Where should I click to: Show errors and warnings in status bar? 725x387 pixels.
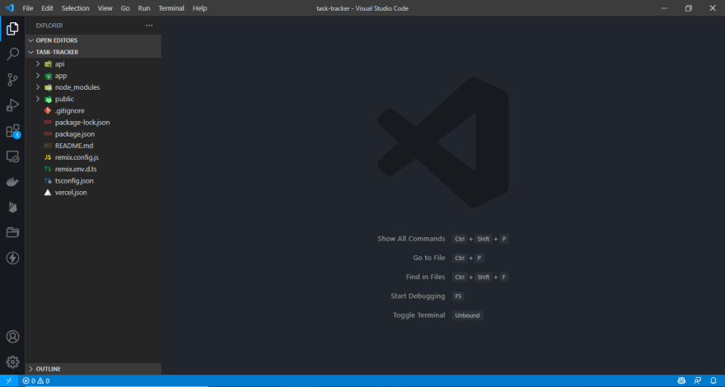pyautogui.click(x=36, y=381)
